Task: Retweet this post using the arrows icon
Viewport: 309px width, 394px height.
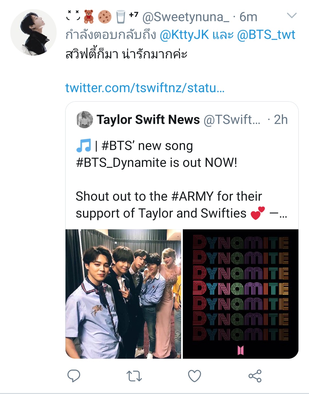Action: coord(134,376)
